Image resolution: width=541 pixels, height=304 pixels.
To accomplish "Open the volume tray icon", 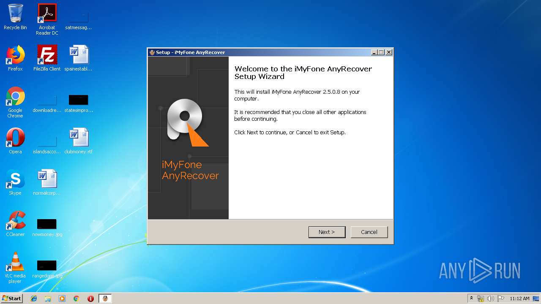I will [x=491, y=299].
